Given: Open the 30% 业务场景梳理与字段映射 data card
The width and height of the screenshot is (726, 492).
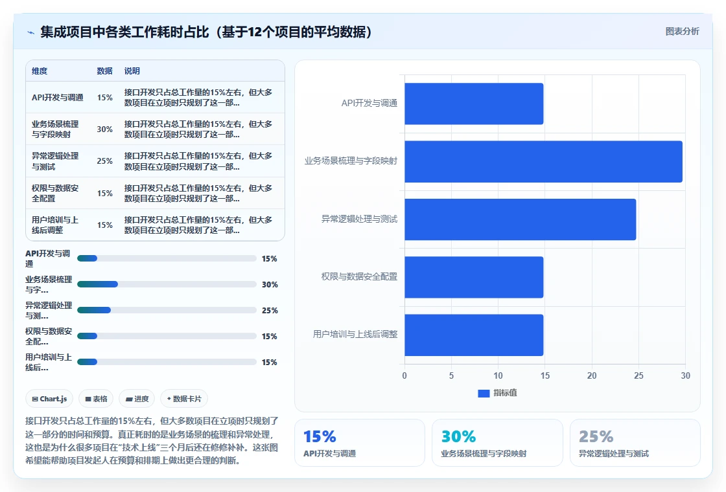Looking at the screenshot, I should point(497,443).
